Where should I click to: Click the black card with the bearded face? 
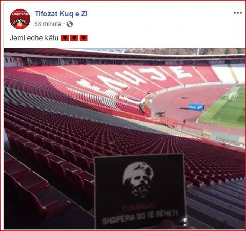point(140,191)
